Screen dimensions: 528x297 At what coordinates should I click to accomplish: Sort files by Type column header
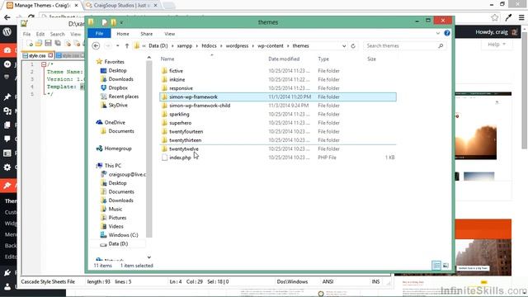click(323, 59)
